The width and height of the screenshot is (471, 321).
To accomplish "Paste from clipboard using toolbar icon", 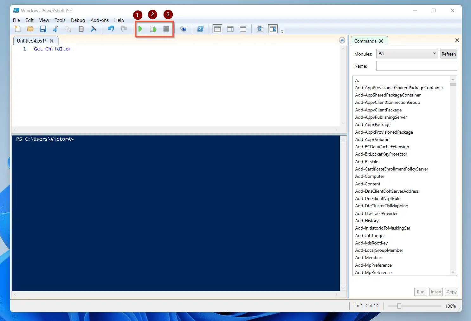I will [x=81, y=29].
